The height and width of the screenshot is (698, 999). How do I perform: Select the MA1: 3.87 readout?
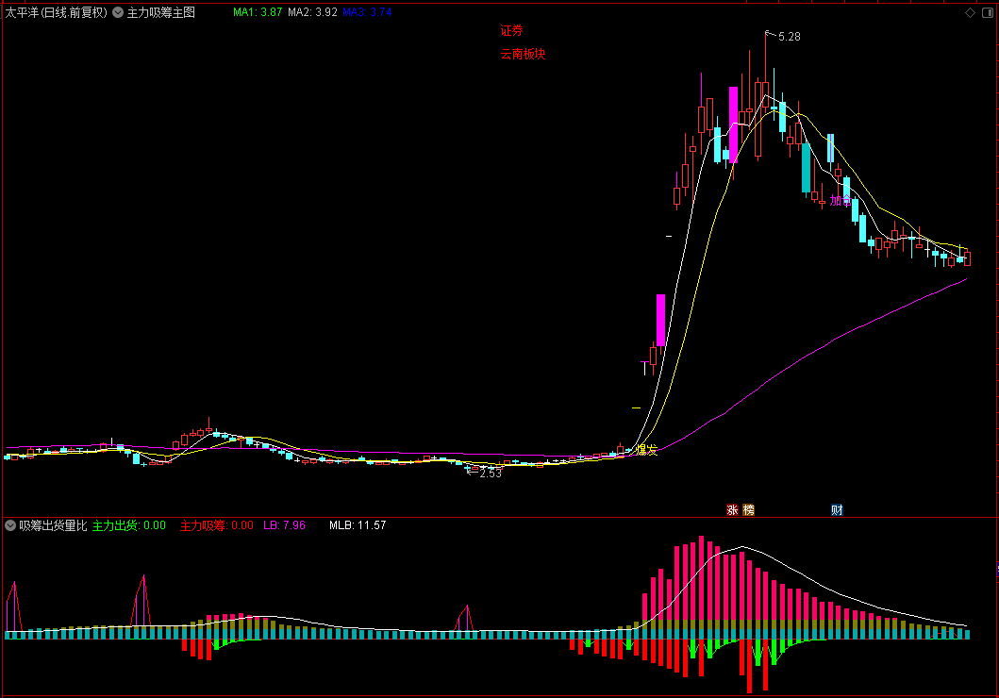pos(258,12)
